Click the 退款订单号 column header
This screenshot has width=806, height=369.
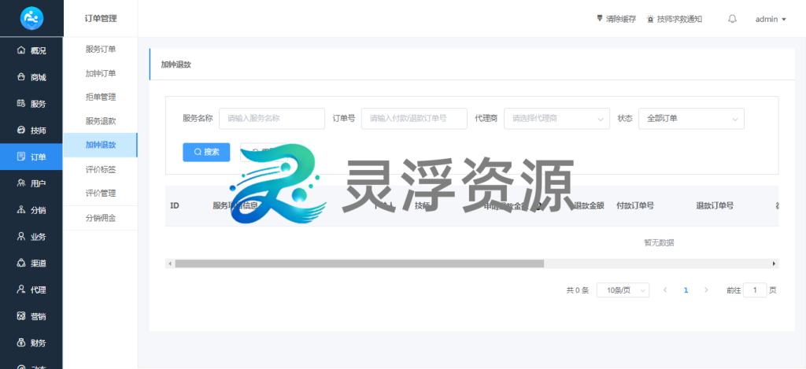tap(715, 205)
